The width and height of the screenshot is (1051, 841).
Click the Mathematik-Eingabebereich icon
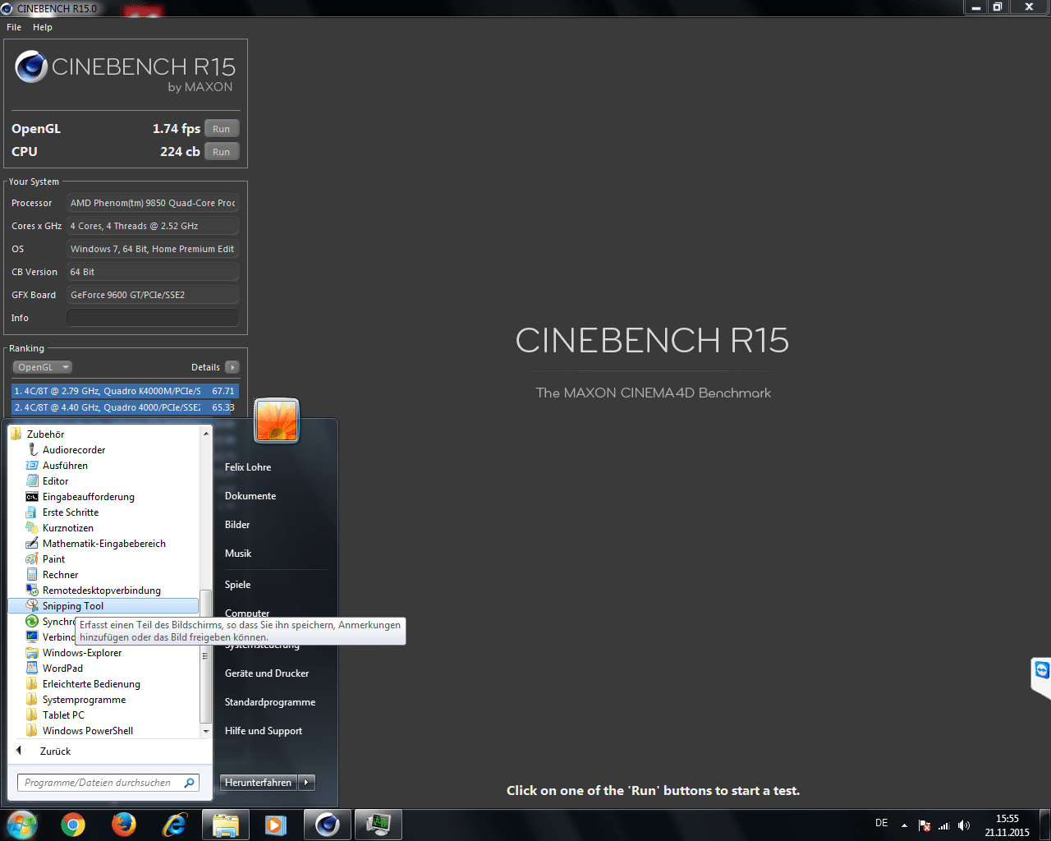[32, 544]
